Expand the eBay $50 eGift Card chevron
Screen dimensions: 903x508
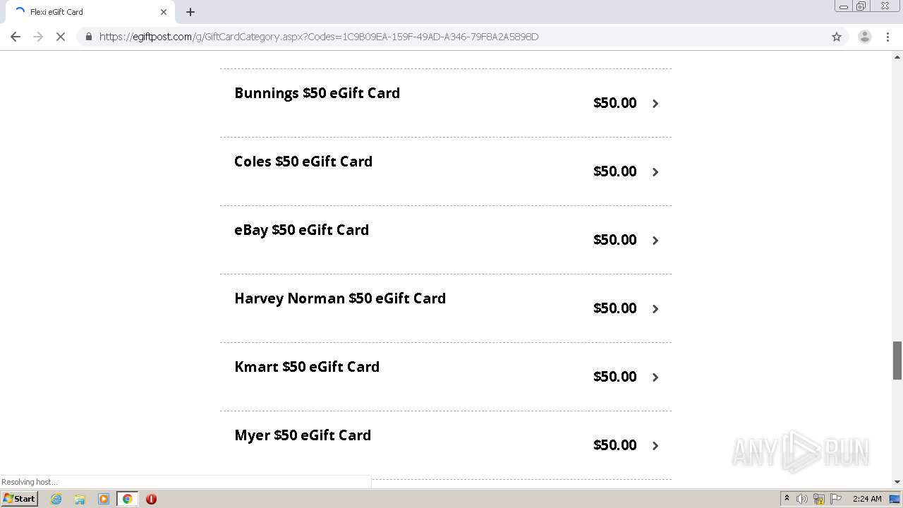point(655,241)
